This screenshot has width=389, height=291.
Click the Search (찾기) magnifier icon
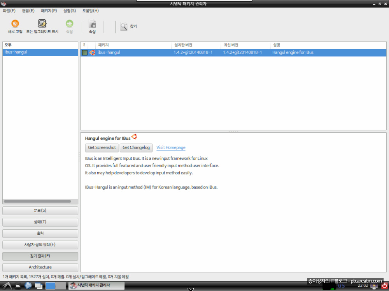[x=124, y=26]
